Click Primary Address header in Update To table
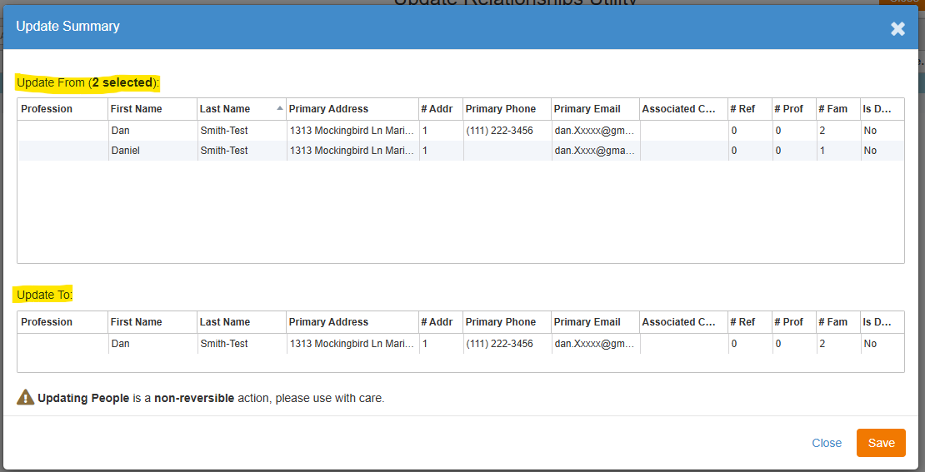This screenshot has height=472, width=925. (x=352, y=322)
